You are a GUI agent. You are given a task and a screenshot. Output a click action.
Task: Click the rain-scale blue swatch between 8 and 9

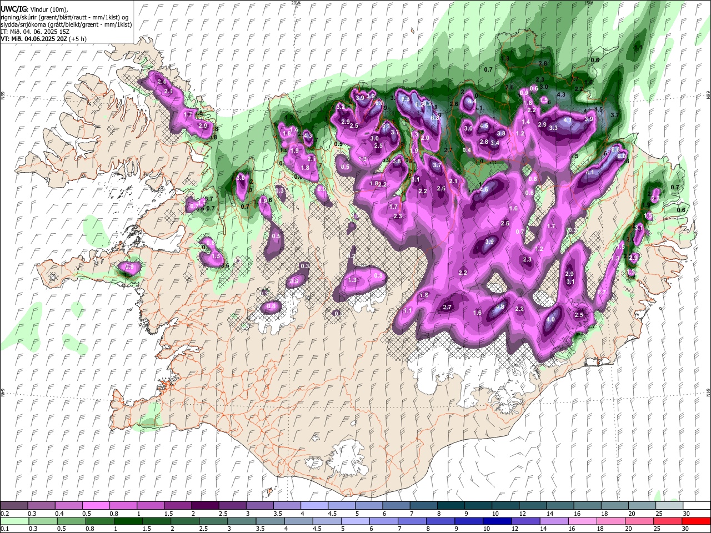point(441,521)
